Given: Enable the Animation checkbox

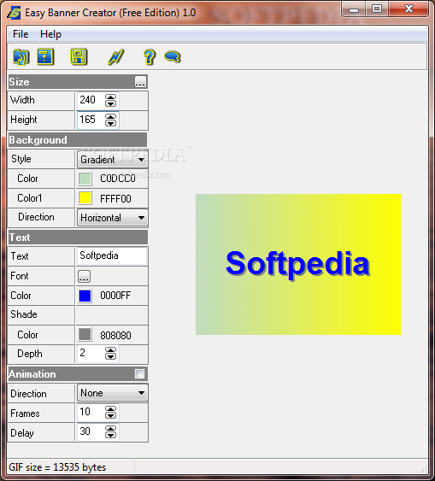Looking at the screenshot, I should point(140,373).
